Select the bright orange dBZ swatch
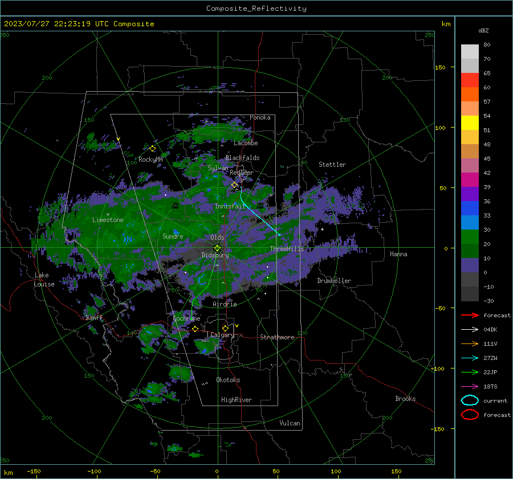The image size is (513, 479). coord(470,94)
